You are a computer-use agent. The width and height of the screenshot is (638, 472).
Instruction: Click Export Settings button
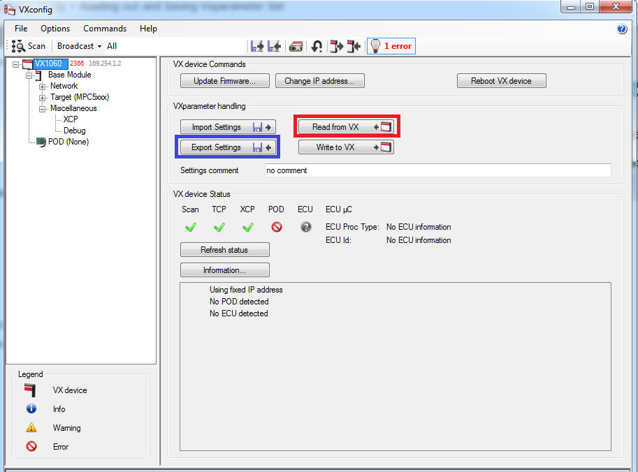228,147
